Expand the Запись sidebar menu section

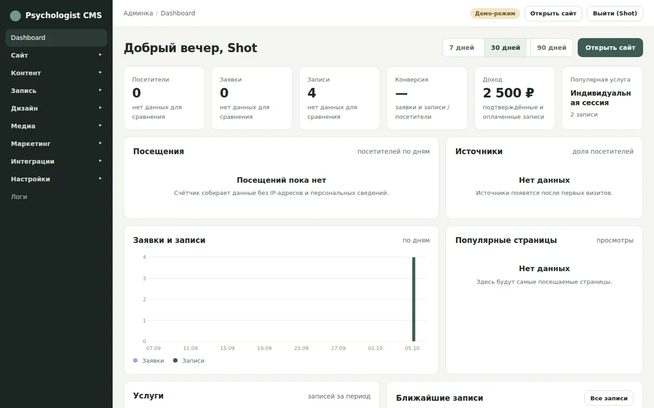[56, 91]
